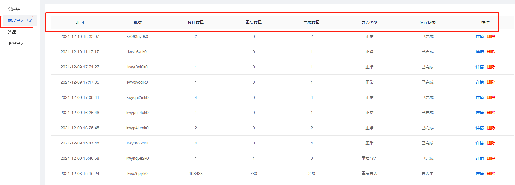Select timestamp 2021-12-09 15:46:58

point(80,158)
